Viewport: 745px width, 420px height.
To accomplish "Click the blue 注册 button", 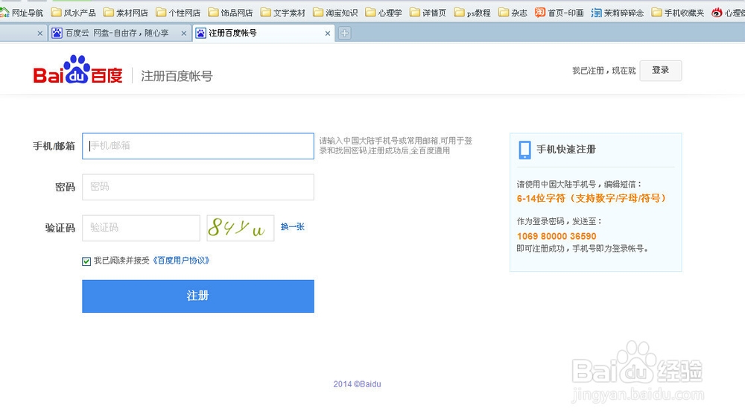I will coord(197,296).
